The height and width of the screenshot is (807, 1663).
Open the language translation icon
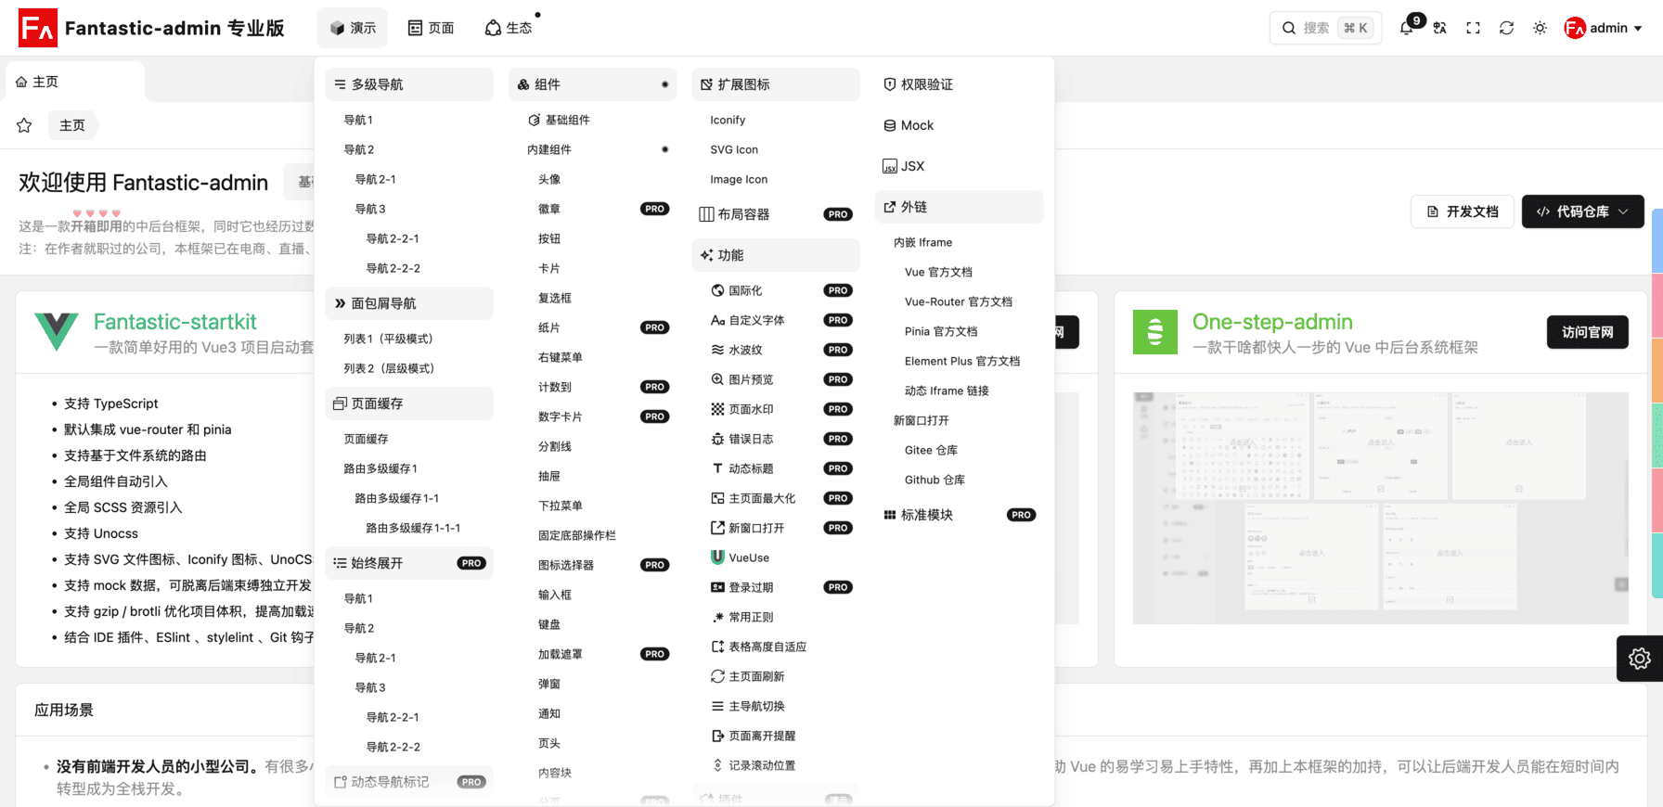[x=1439, y=28]
